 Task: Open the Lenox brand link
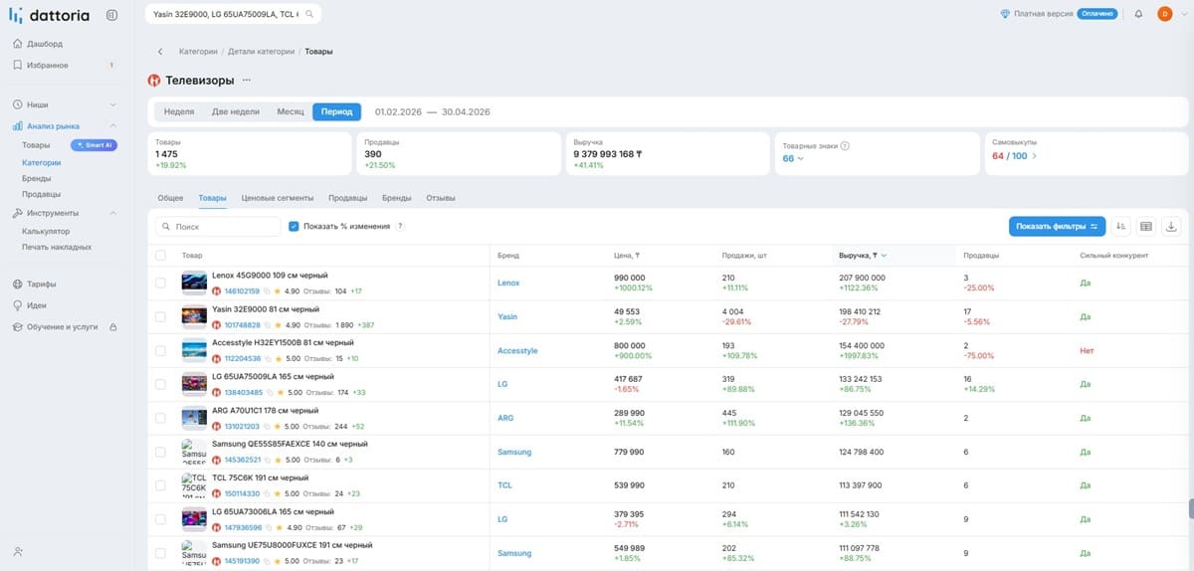tap(508, 283)
